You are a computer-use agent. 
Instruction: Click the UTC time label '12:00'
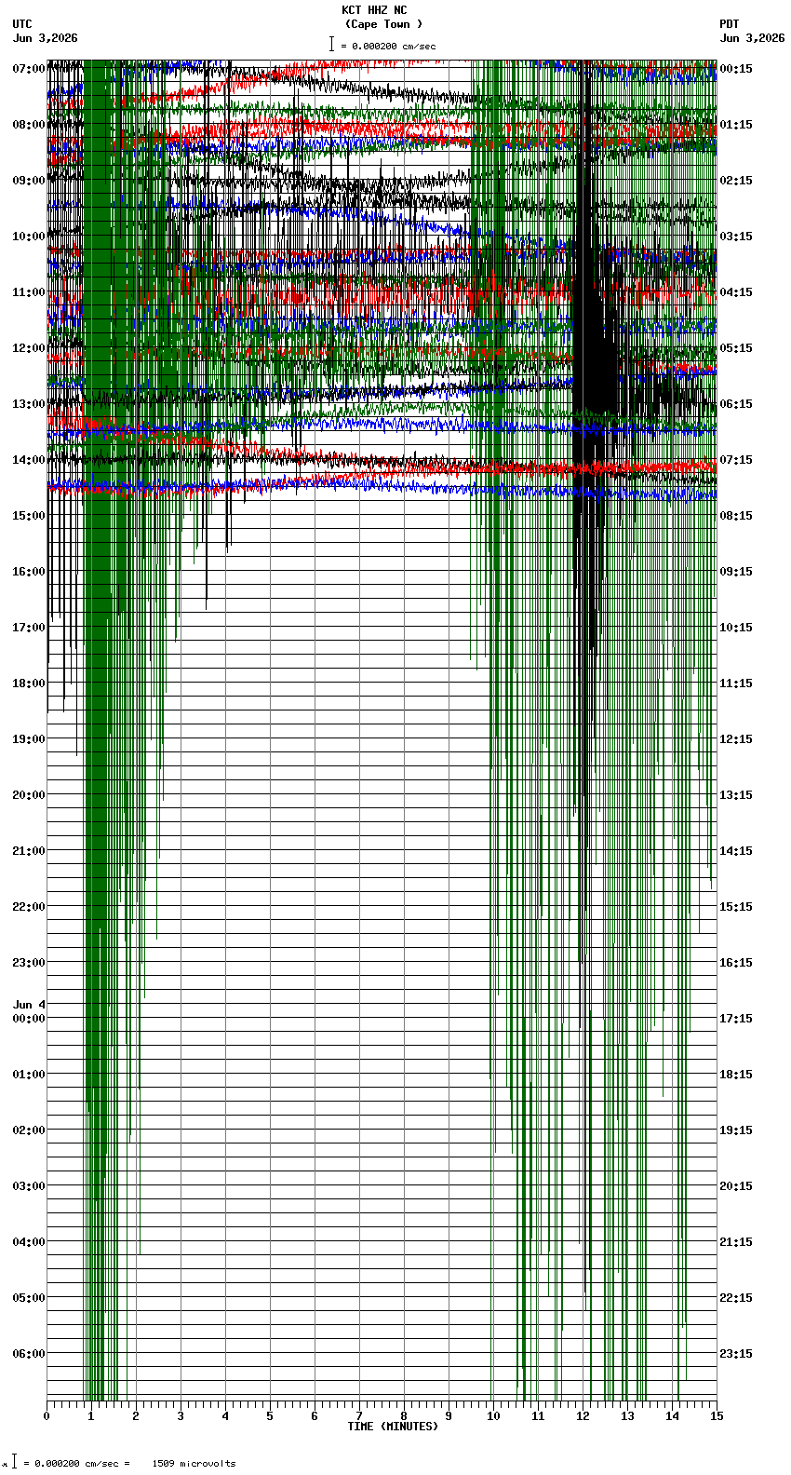(29, 348)
